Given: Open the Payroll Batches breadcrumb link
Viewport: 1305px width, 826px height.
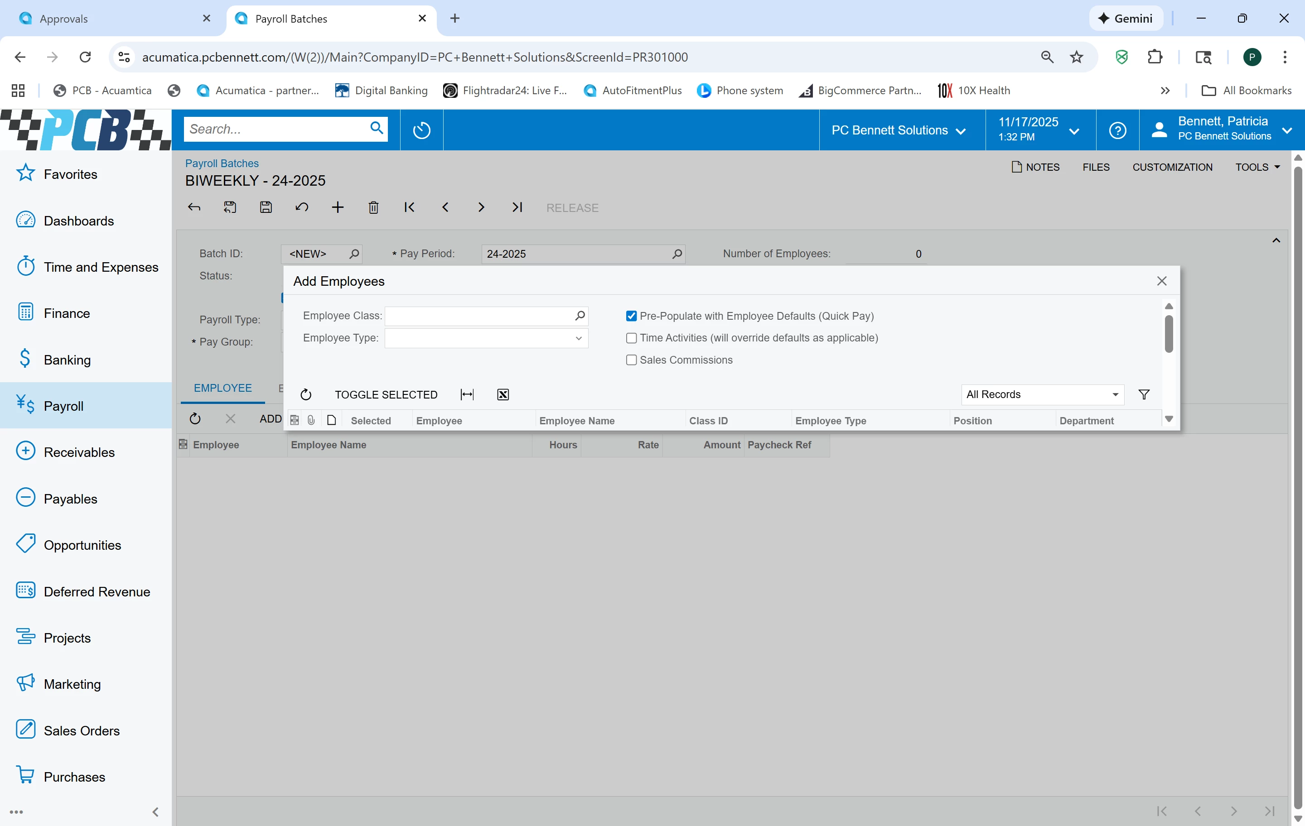Looking at the screenshot, I should pos(222,163).
